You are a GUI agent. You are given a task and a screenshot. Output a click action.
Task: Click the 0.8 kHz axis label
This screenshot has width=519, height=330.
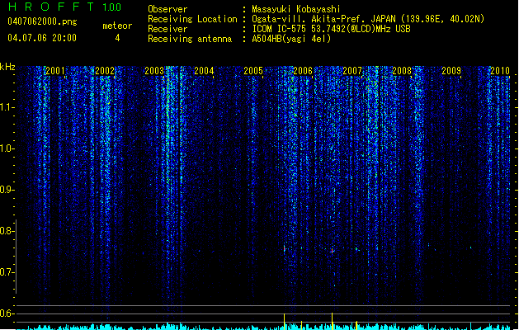(7, 231)
